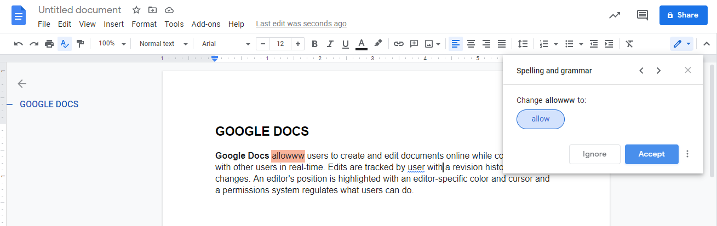Align text left
This screenshot has height=226, width=717.
click(456, 44)
